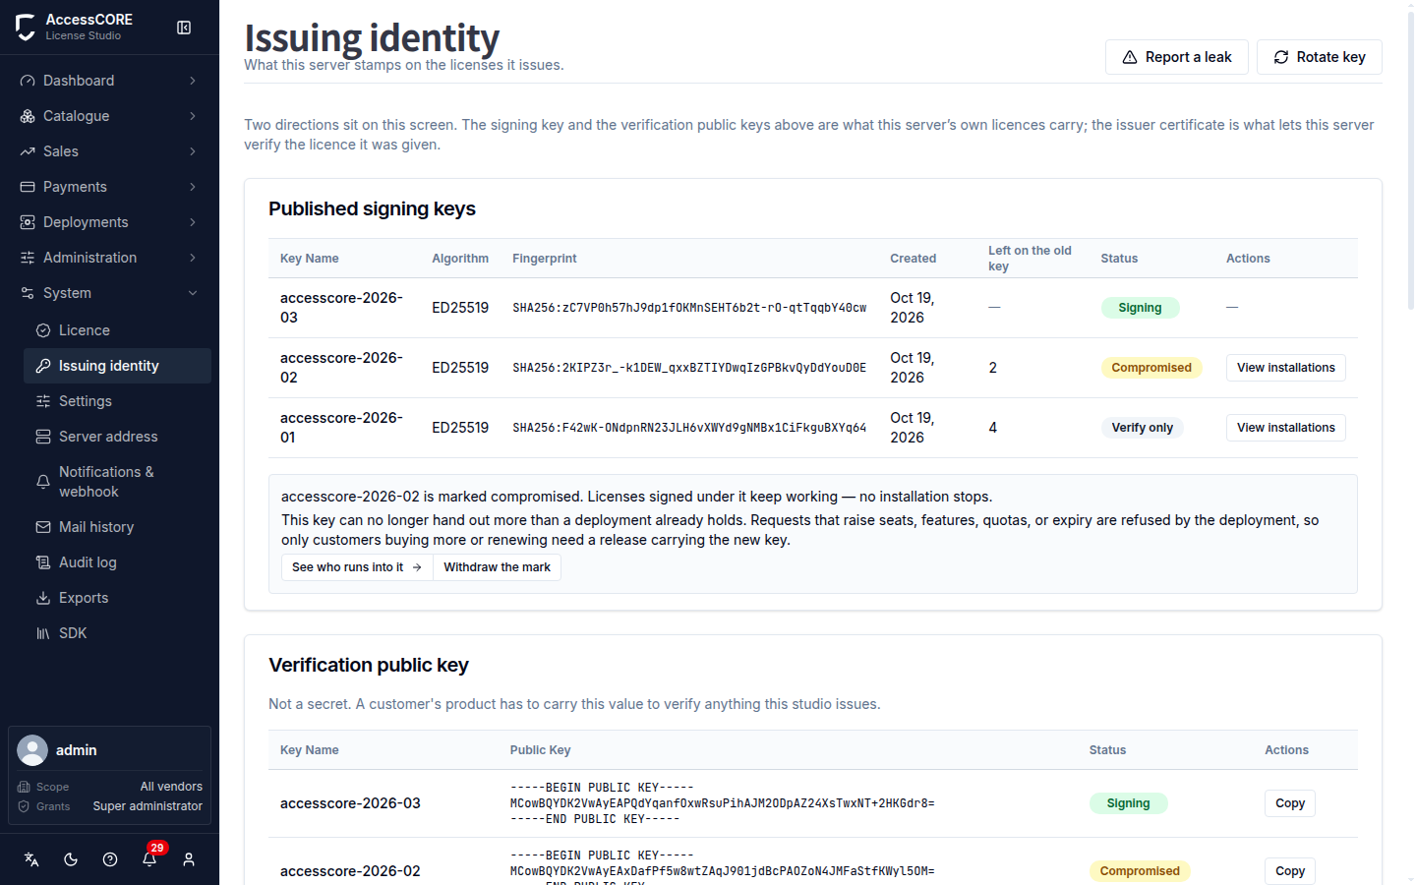The height and width of the screenshot is (885, 1416).
Task: Click the Payments card icon
Action: [28, 187]
